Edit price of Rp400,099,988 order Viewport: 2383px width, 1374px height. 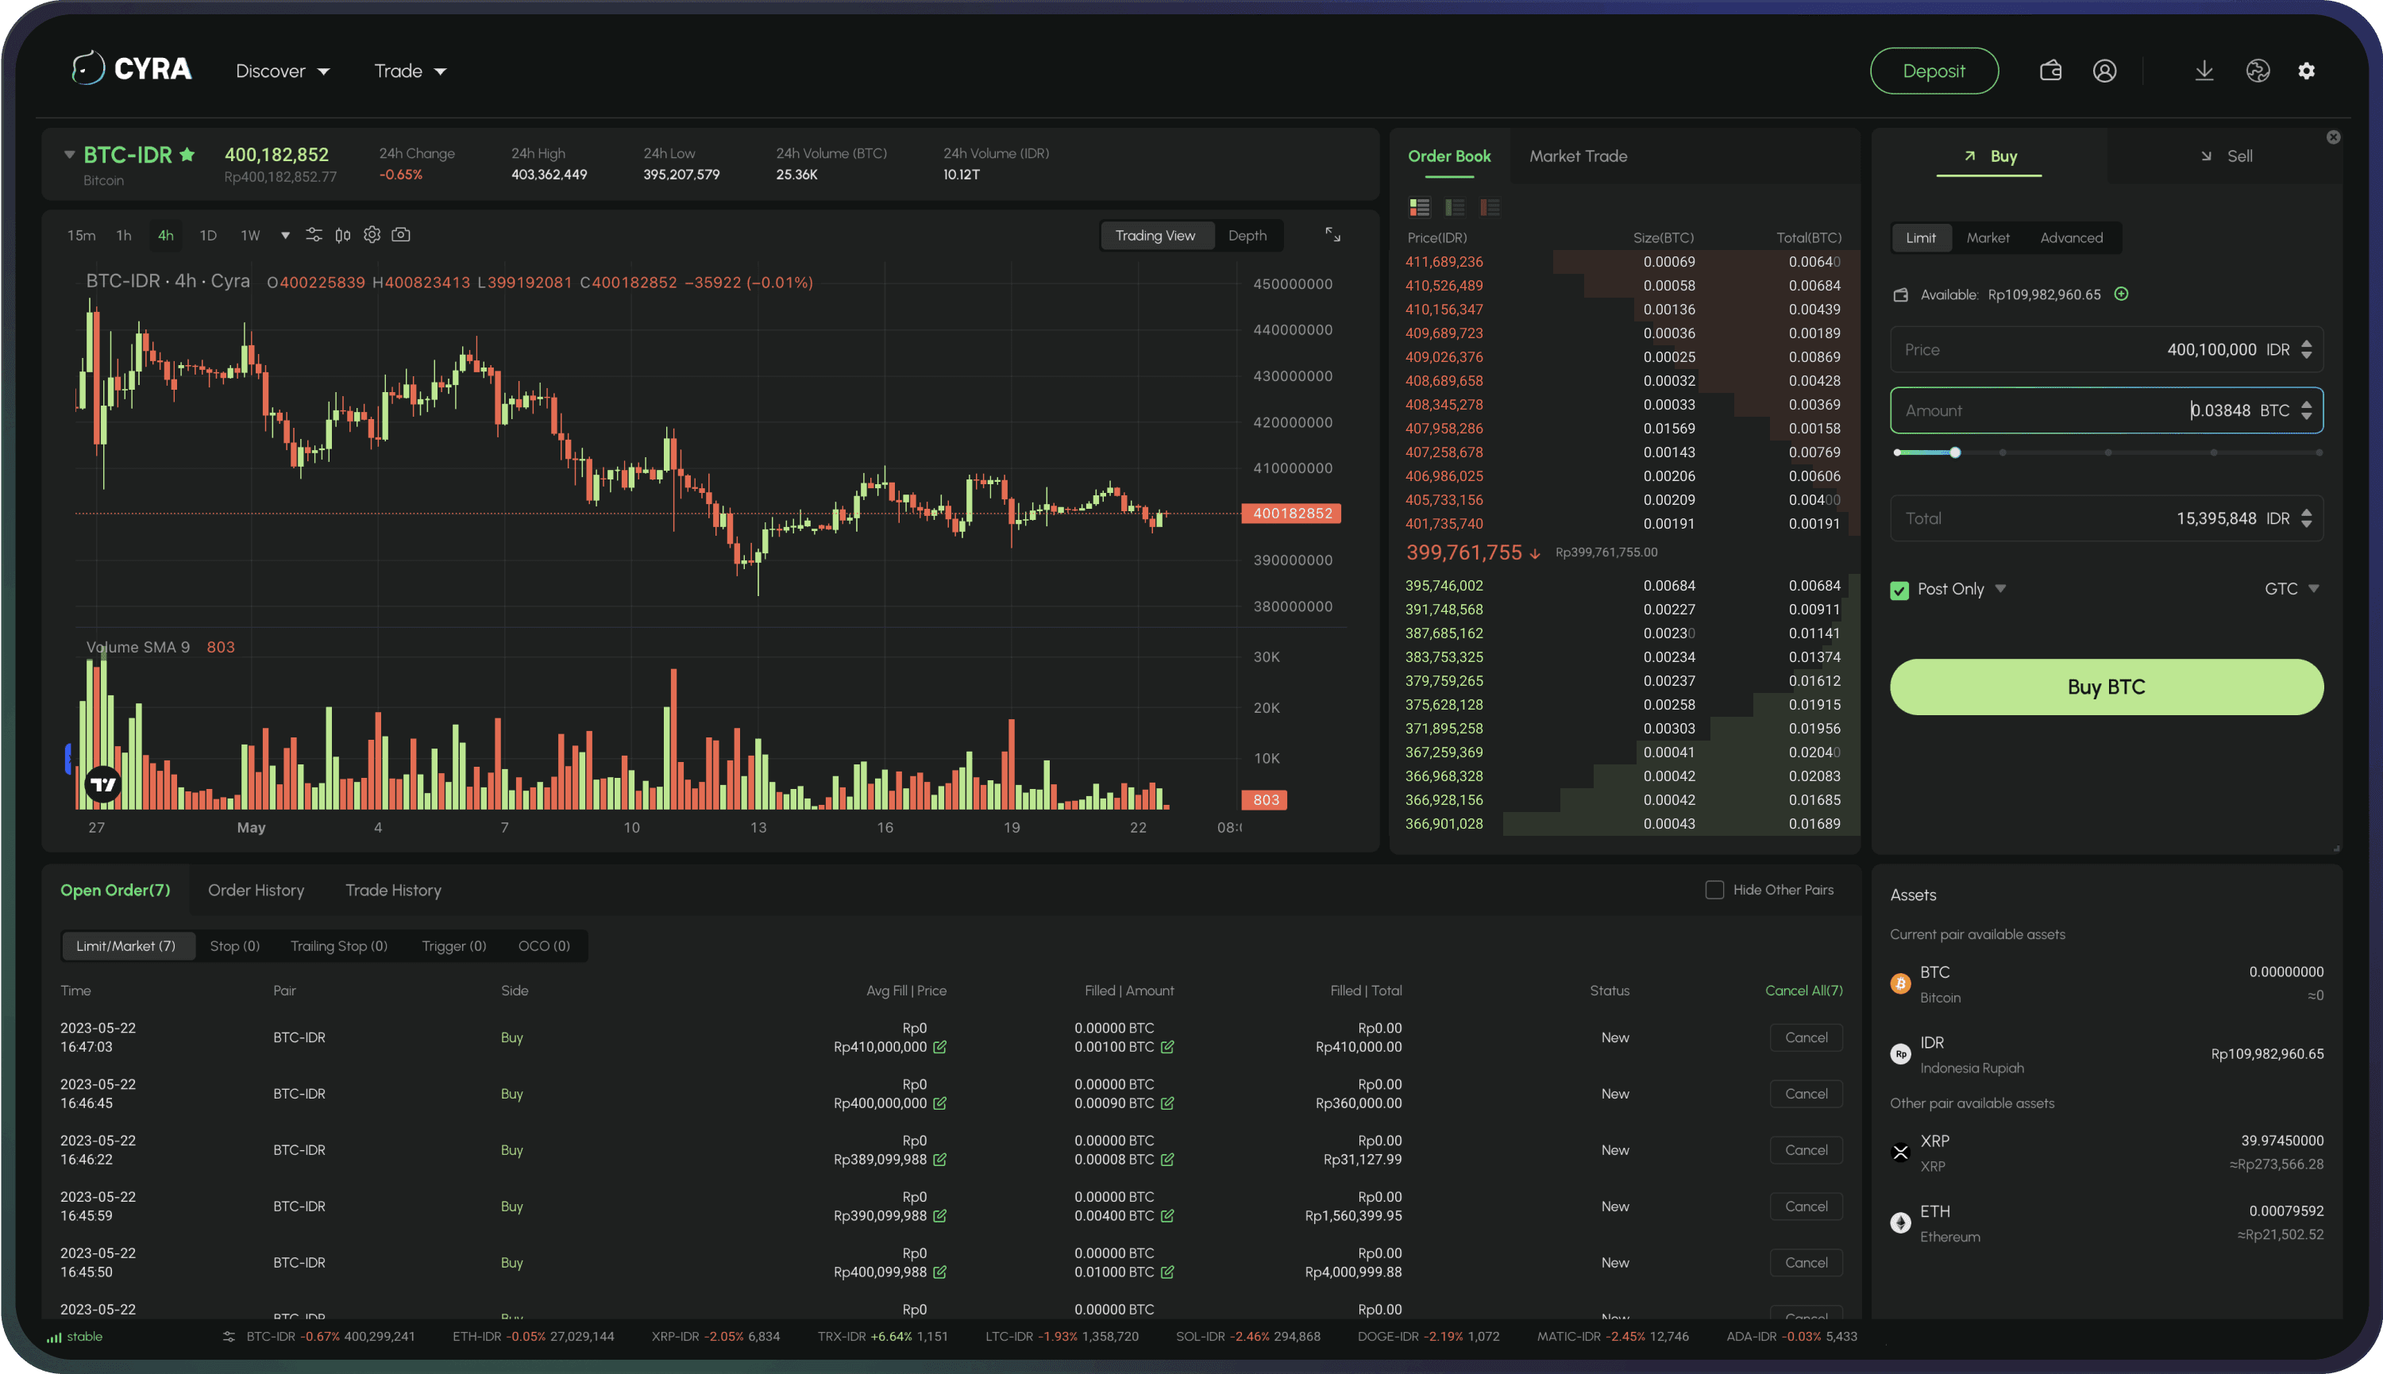940,1272
